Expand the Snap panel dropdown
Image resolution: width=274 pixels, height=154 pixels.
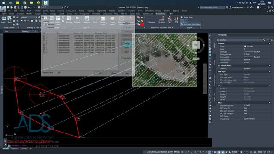(x=189, y=27)
